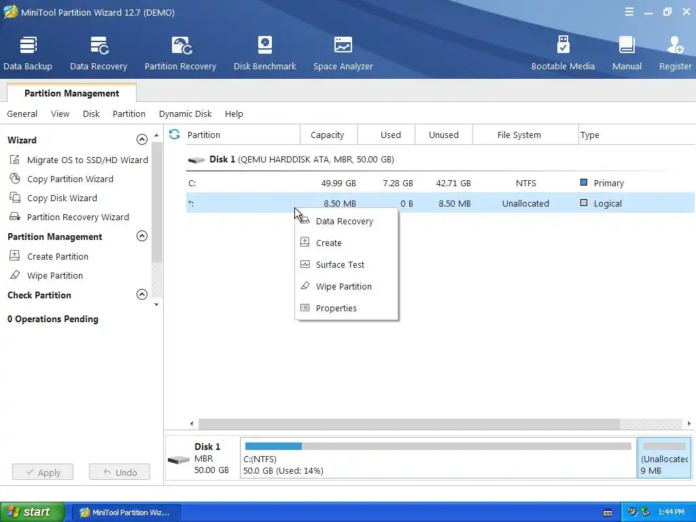The image size is (696, 522).
Task: Sort by the Used column header
Action: (386, 135)
